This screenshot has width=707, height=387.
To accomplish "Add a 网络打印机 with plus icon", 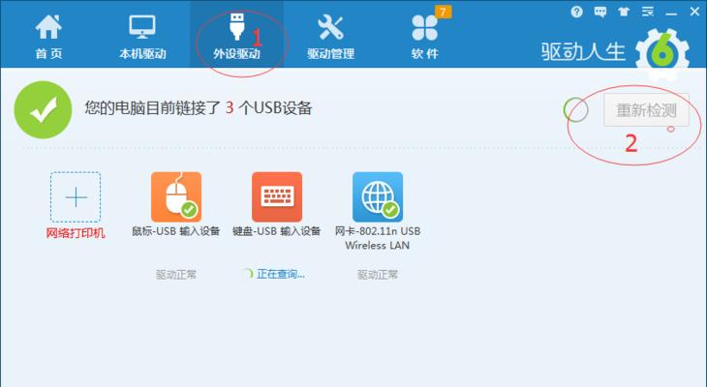I will coord(76,196).
